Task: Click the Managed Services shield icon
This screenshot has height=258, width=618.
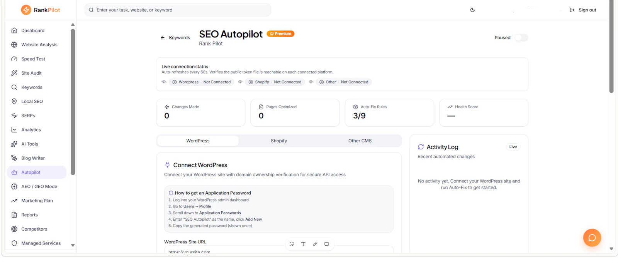Action: coord(14,243)
